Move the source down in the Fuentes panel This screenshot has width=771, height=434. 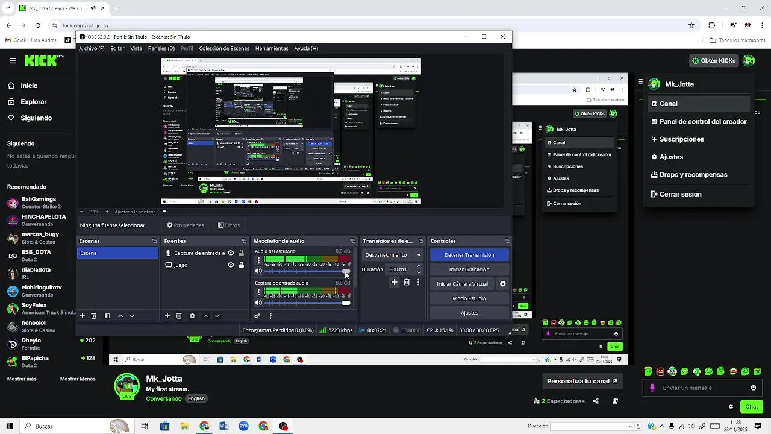point(217,316)
